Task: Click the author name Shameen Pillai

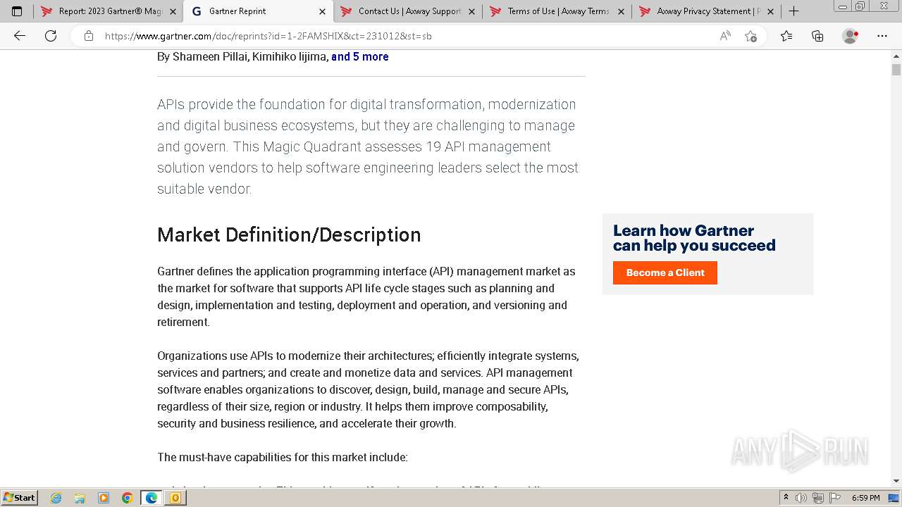Action: [210, 56]
